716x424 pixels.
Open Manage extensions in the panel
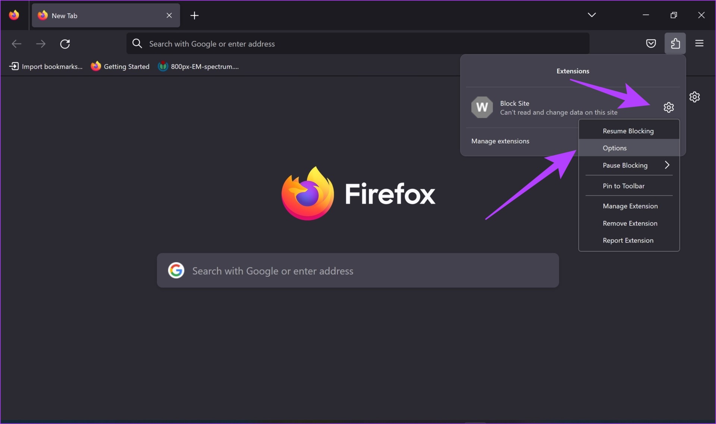click(x=500, y=141)
